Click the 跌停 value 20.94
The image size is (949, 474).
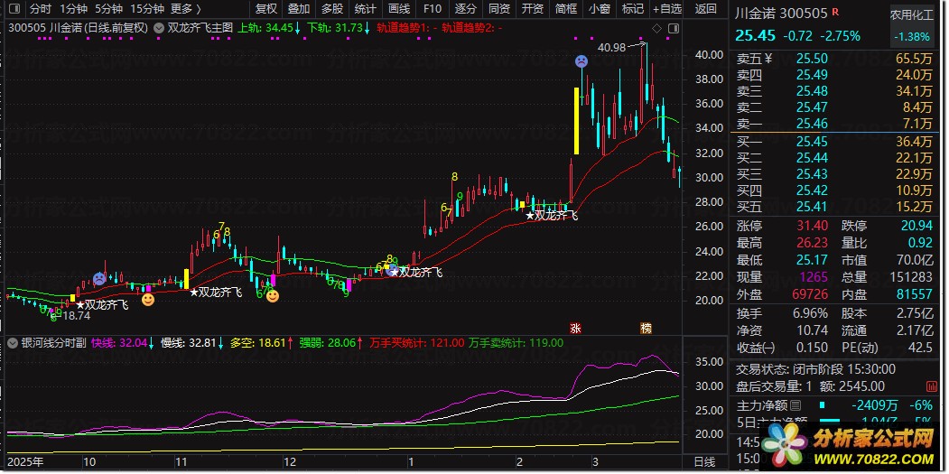click(x=916, y=226)
